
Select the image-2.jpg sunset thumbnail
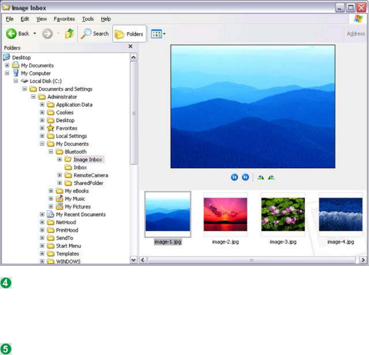225,214
